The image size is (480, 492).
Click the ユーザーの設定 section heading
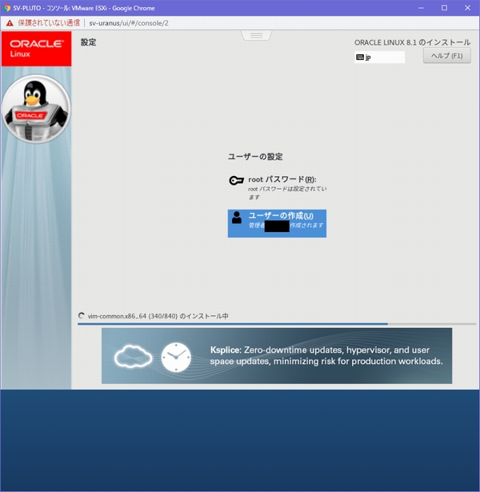coord(255,157)
